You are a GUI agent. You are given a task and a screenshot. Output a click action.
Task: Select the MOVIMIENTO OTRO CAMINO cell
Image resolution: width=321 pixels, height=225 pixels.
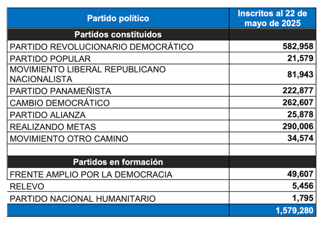coord(69,139)
